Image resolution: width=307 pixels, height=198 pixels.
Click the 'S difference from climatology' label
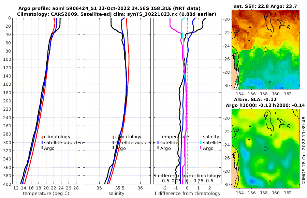point(187,175)
